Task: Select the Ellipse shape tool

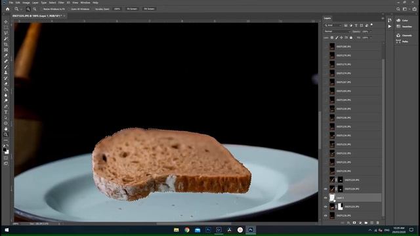Action: (6, 123)
